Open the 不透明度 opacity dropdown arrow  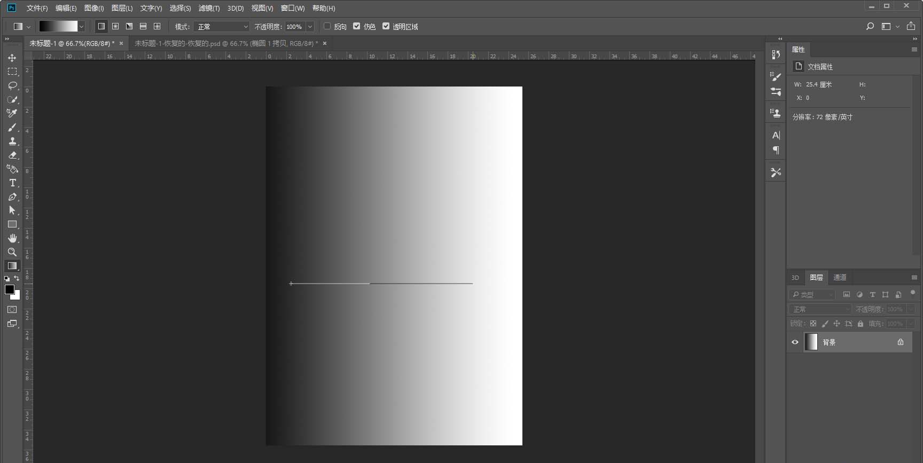(310, 27)
